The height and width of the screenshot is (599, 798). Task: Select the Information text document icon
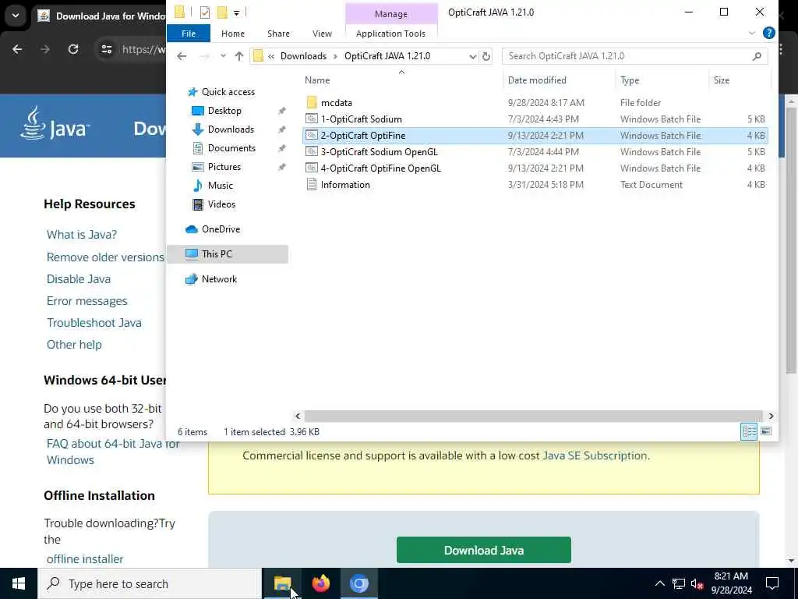[x=312, y=184]
